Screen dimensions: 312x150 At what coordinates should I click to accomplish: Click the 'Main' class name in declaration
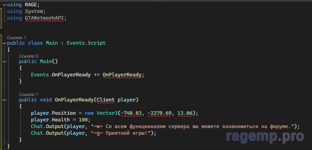tap(52, 43)
